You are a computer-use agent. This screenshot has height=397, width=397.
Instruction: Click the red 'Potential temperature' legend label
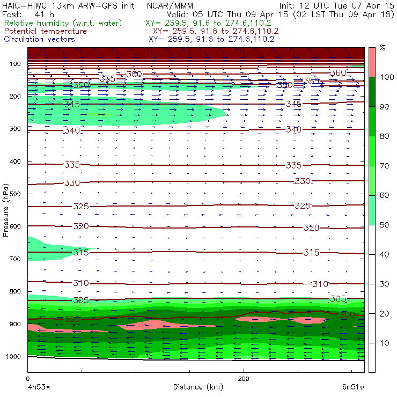(x=46, y=31)
